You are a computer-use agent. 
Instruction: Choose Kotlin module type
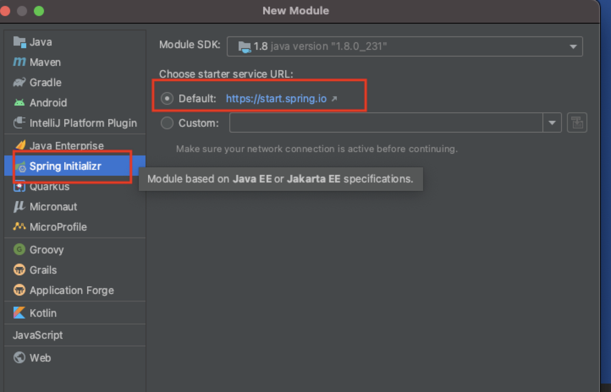coord(75,313)
